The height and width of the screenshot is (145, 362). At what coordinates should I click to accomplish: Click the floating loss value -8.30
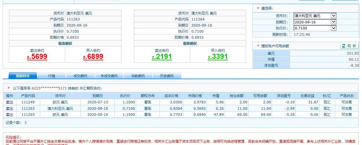[354, 66]
